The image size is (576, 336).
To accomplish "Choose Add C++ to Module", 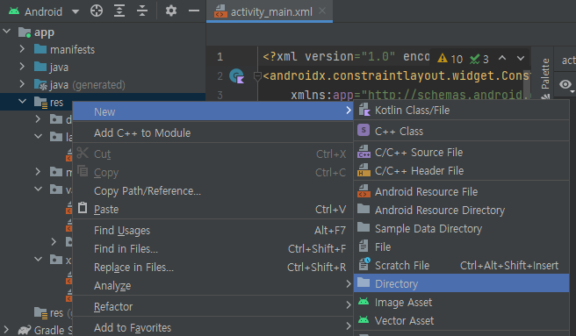I will [x=212, y=133].
